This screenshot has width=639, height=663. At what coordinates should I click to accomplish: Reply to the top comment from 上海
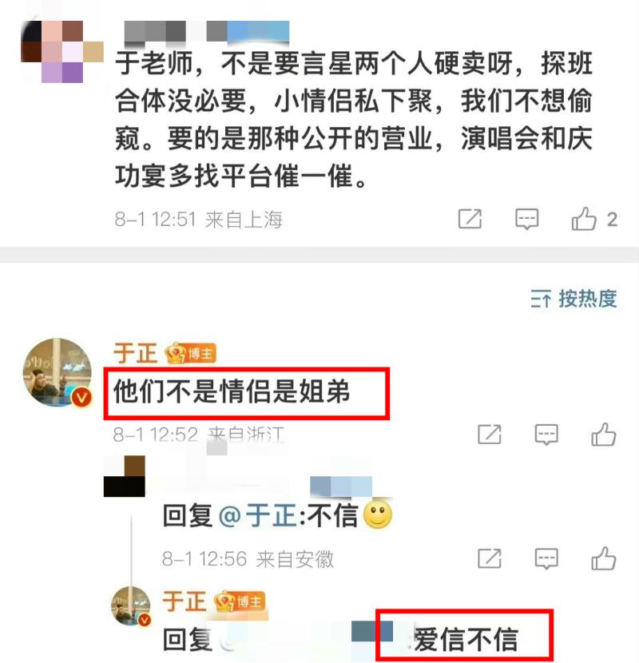(526, 219)
